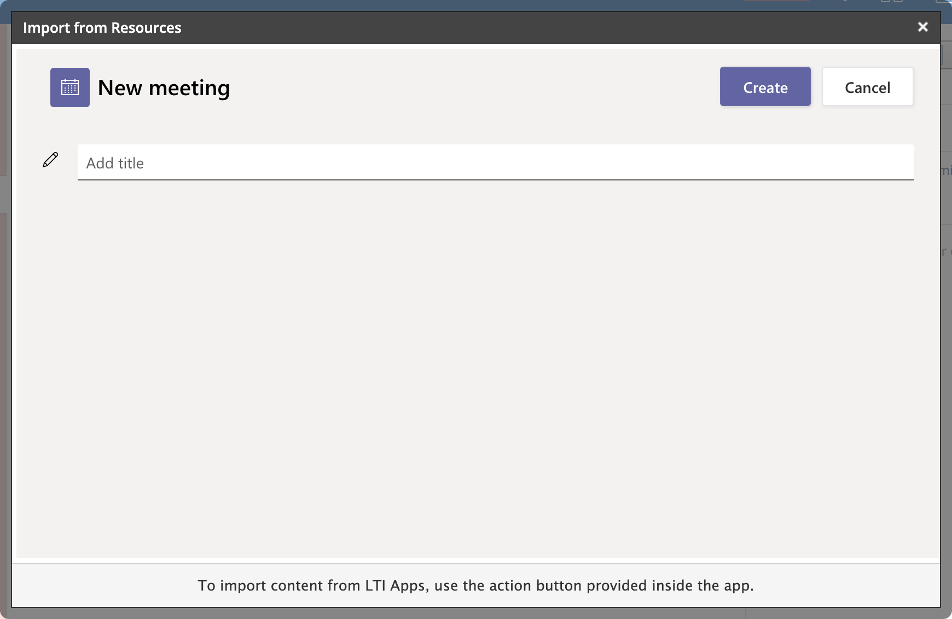Tap the edit pencil glyph

pyautogui.click(x=50, y=160)
